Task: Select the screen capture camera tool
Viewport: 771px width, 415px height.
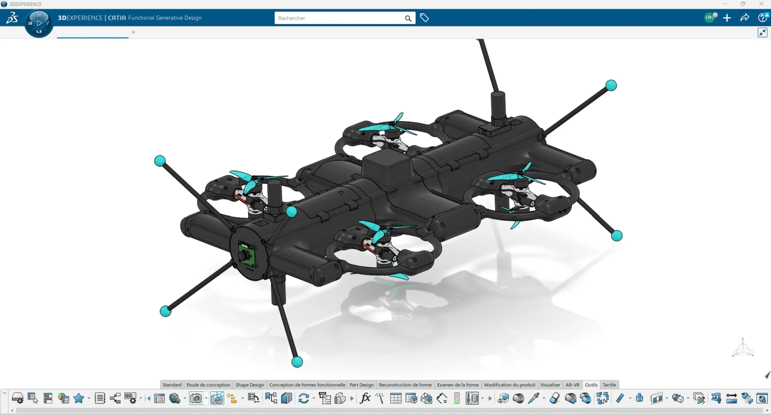Action: (197, 398)
